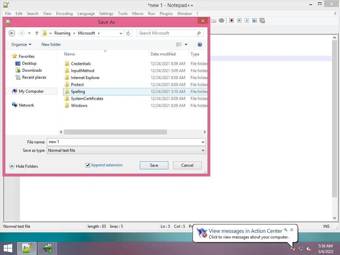Select Downloads under Favorites

point(32,70)
